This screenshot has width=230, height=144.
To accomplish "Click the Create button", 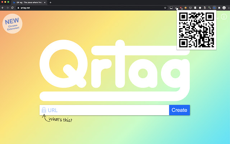I will [179, 110].
